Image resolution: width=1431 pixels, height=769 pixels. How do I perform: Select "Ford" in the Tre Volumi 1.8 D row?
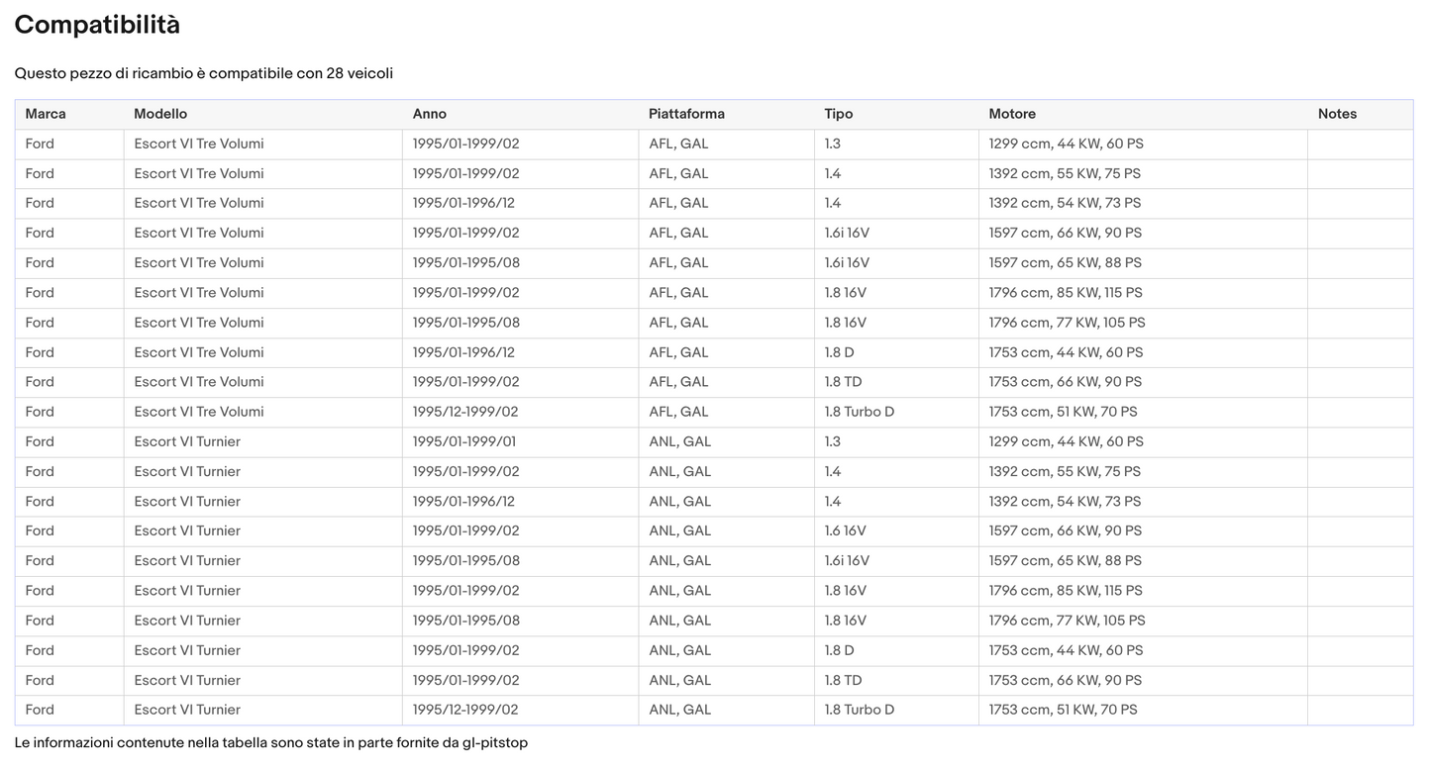click(x=40, y=352)
